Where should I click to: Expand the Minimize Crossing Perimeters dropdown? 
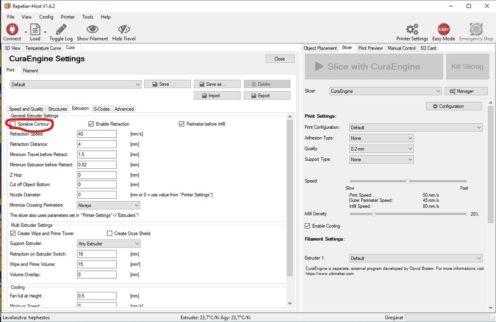pyautogui.click(x=108, y=205)
